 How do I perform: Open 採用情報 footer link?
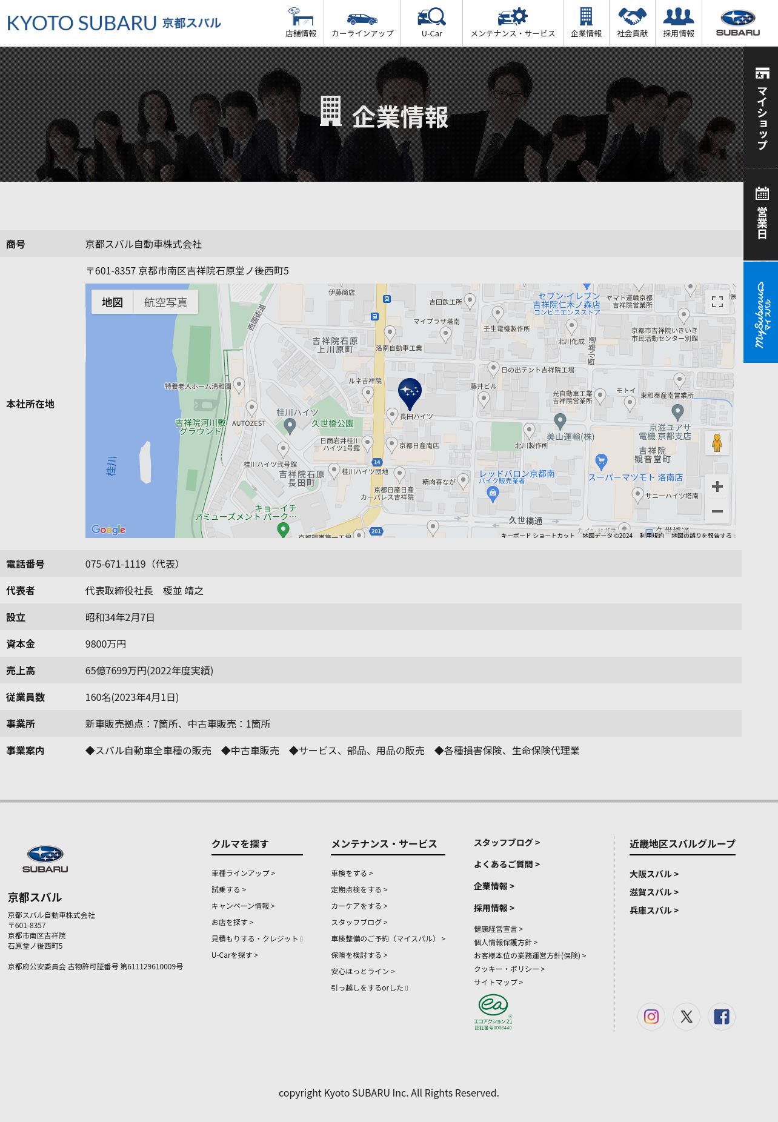tap(494, 908)
